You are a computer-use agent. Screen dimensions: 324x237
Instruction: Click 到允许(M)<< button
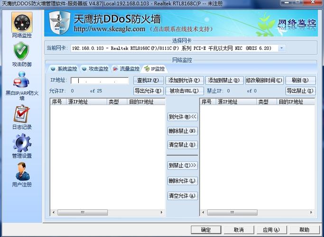coord(183,117)
